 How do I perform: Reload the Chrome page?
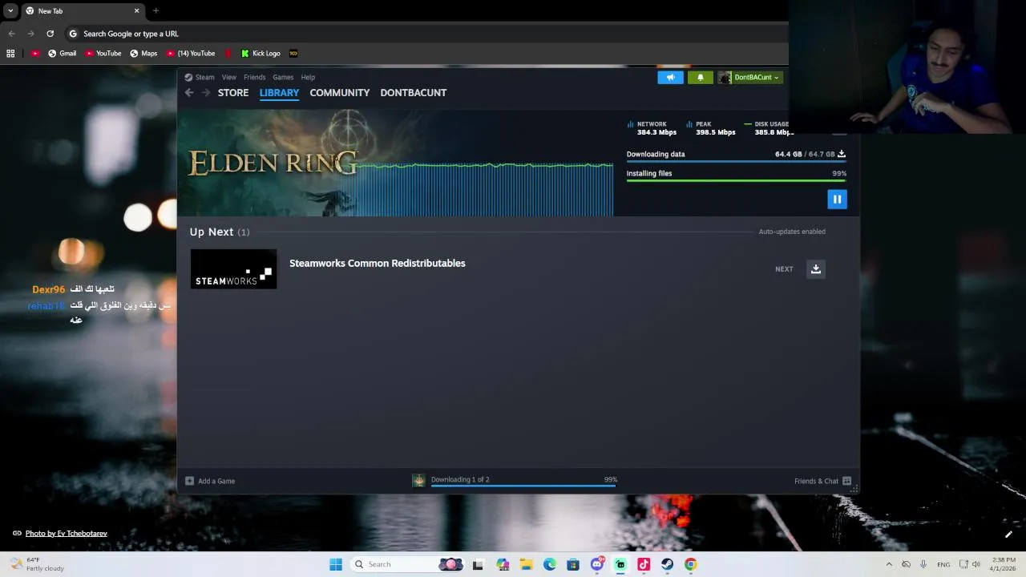pos(50,34)
